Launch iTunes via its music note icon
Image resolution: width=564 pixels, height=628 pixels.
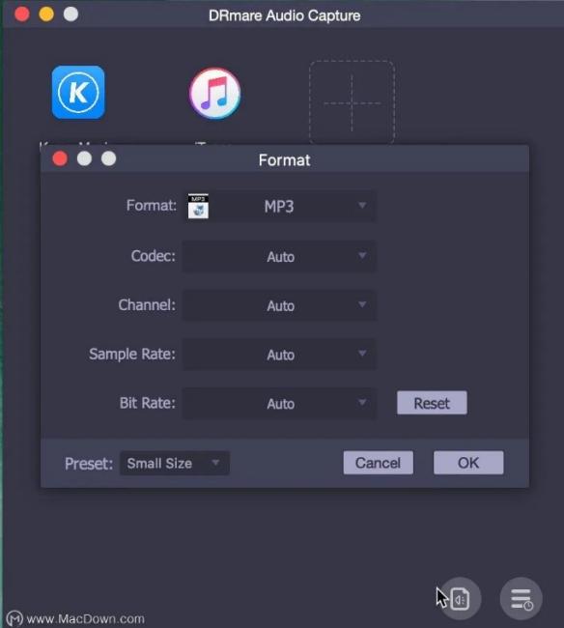(215, 94)
